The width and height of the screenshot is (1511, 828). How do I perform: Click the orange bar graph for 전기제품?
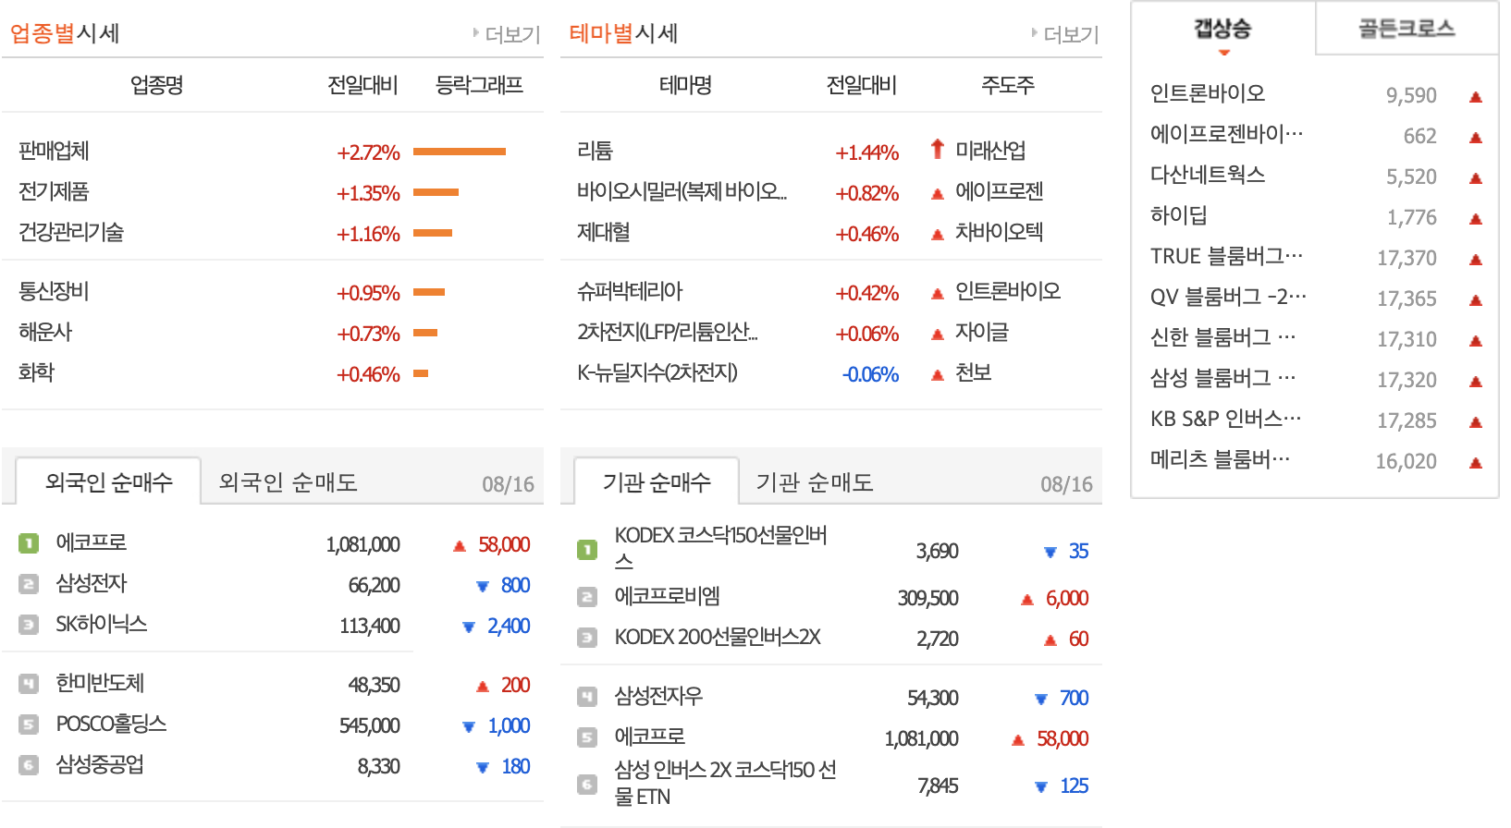(x=436, y=192)
